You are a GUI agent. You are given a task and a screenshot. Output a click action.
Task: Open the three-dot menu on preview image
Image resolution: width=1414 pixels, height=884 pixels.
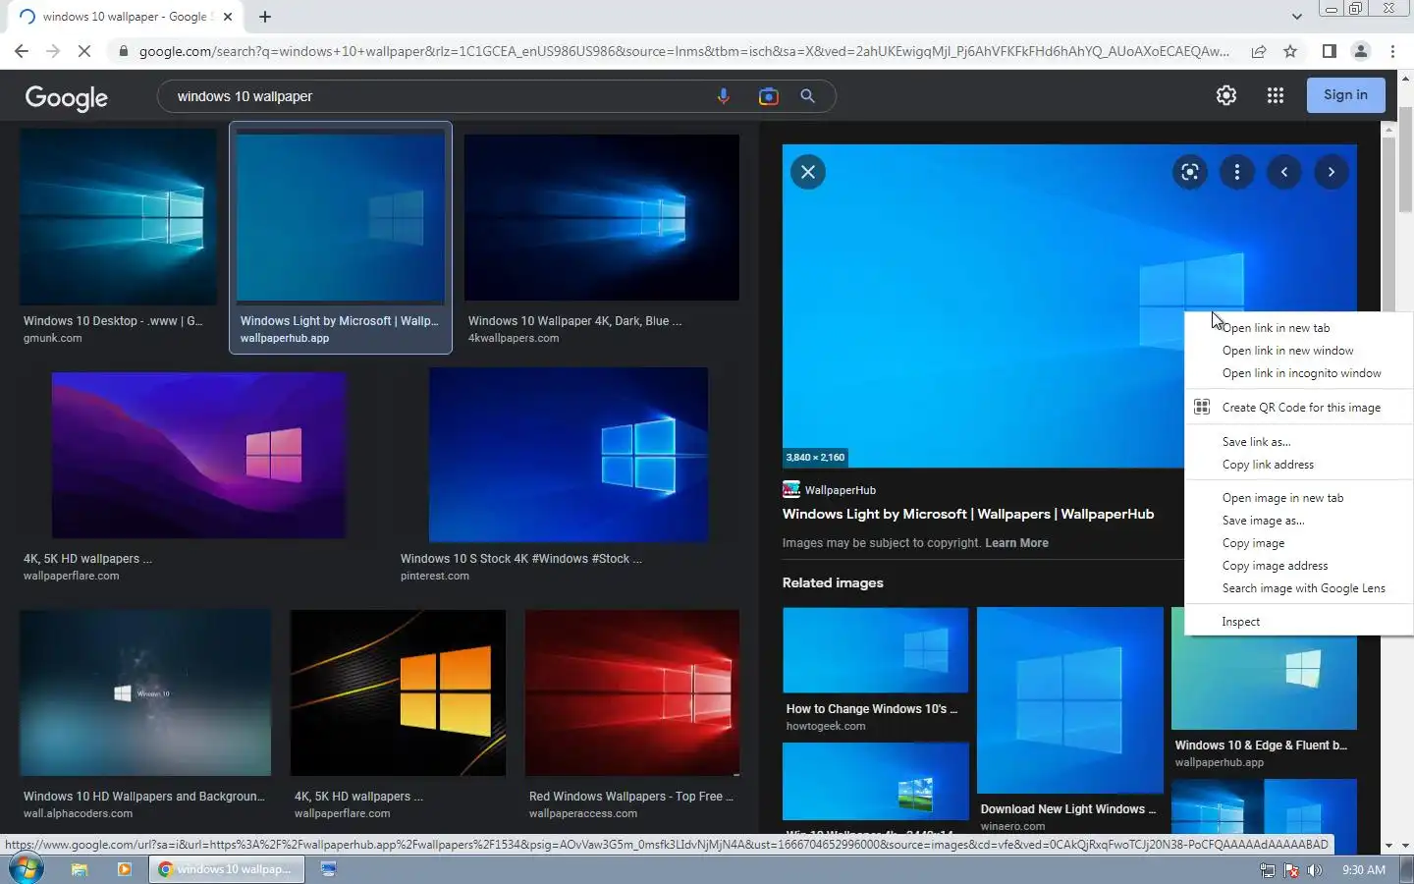pos(1236,172)
